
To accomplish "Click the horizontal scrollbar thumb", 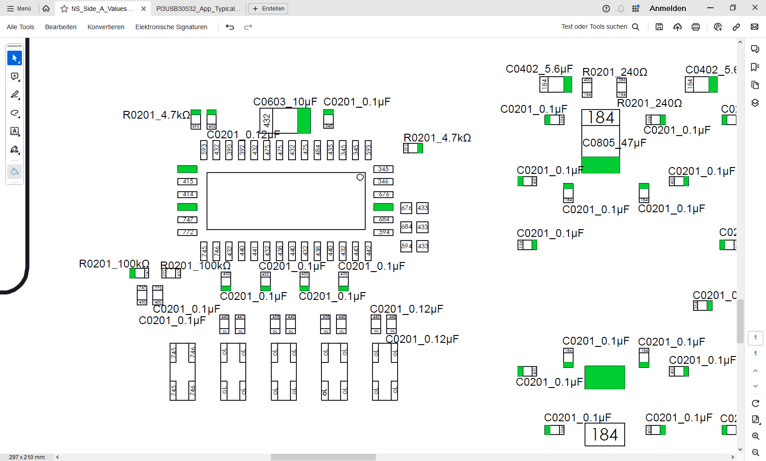I will pos(323,457).
